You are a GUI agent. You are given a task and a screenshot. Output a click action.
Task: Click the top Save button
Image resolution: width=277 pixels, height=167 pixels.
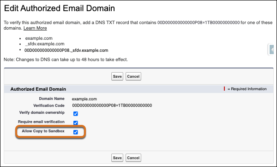[x=117, y=76]
